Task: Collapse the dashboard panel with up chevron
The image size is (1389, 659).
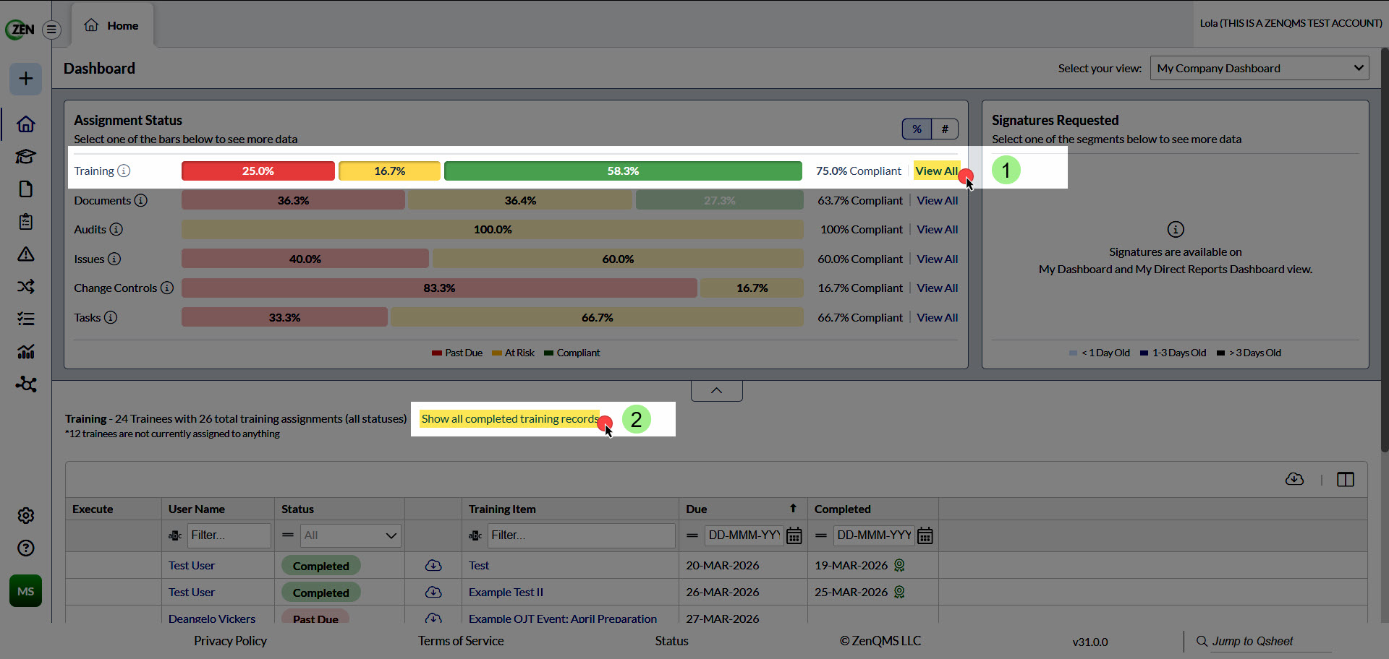Action: [716, 390]
